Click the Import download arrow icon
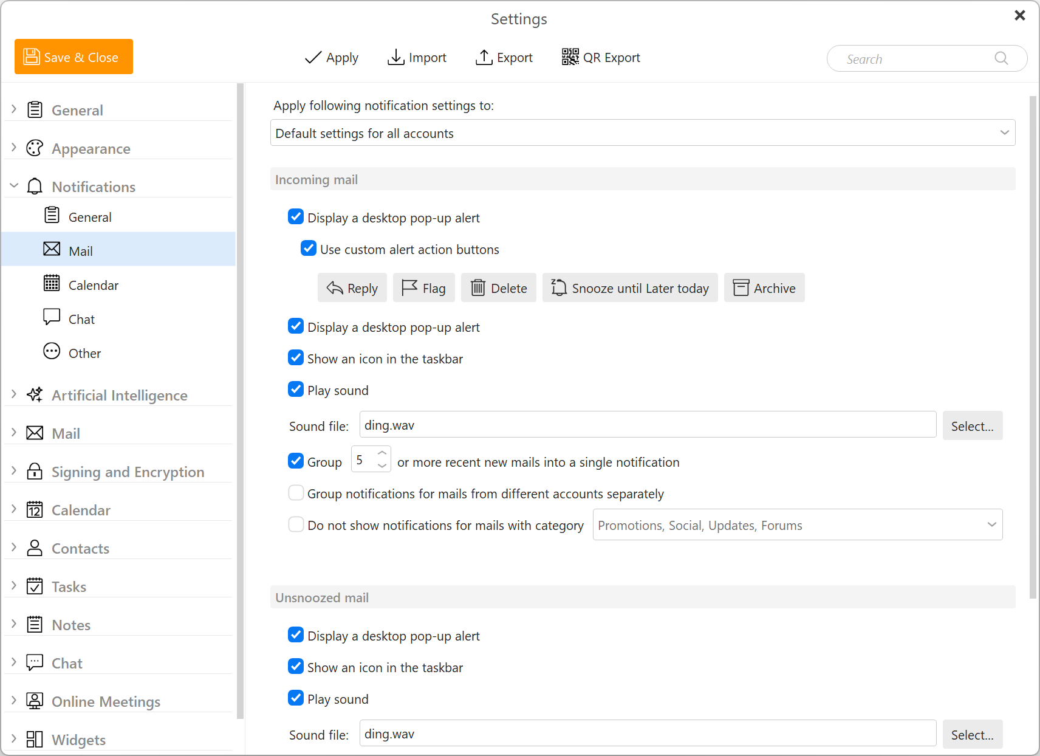 click(x=396, y=57)
